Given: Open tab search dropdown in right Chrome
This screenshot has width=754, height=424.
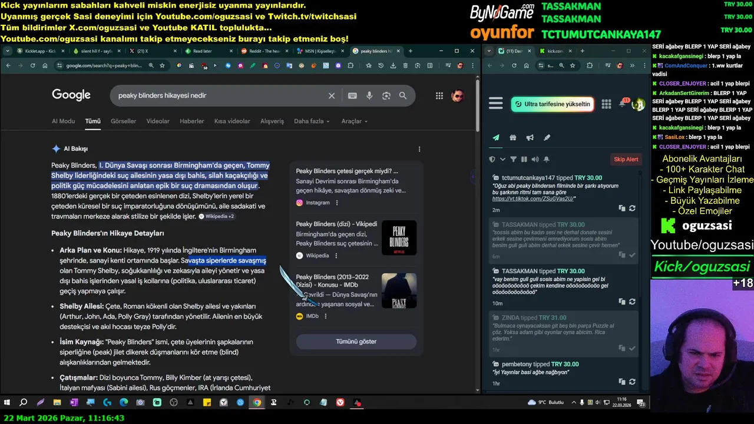Looking at the screenshot, I should click(488, 51).
